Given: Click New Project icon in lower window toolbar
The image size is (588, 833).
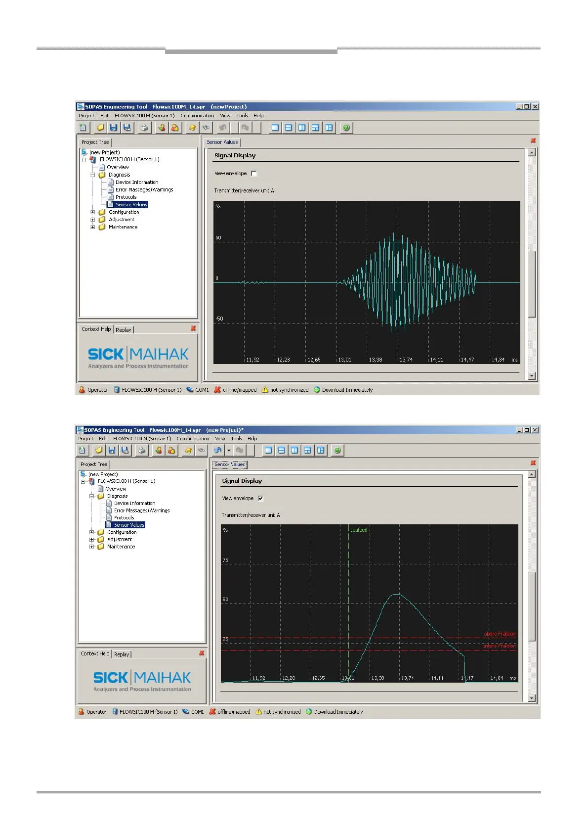Looking at the screenshot, I should 82,450.
